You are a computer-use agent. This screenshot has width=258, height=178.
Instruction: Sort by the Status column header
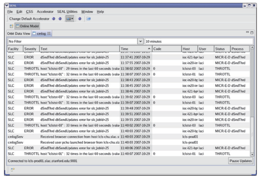point(222,49)
